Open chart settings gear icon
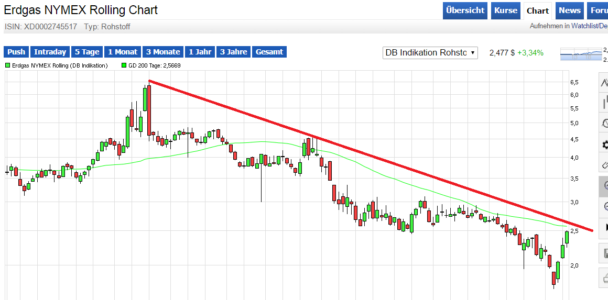The width and height of the screenshot is (608, 300). pos(604,145)
